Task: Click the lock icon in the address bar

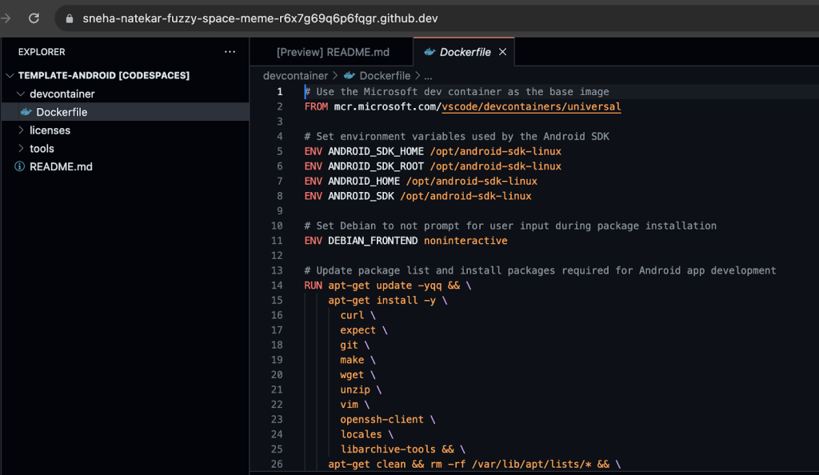Action: point(70,18)
